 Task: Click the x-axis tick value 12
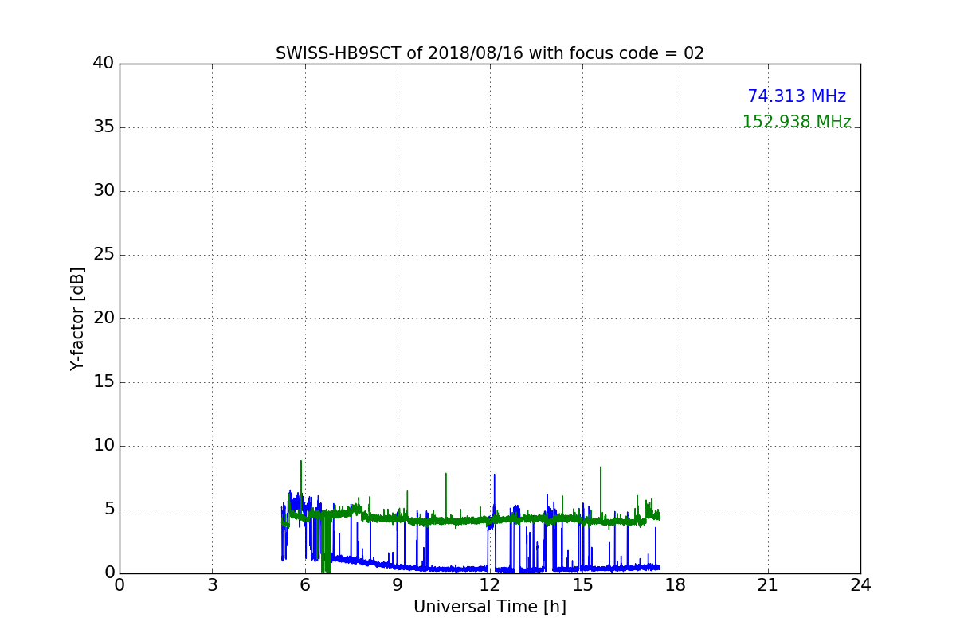tap(490, 585)
